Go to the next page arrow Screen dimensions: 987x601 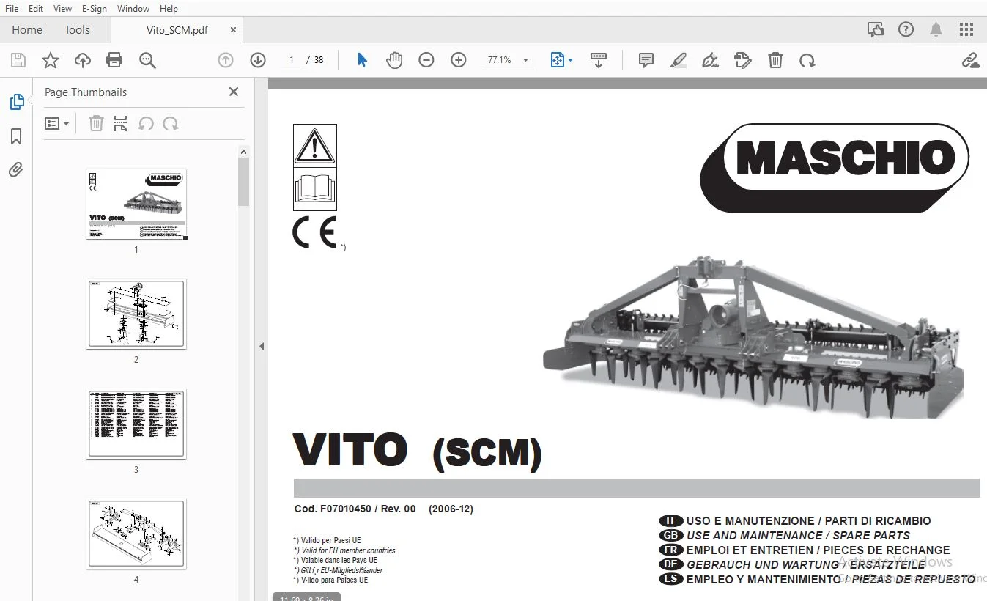[x=258, y=60]
